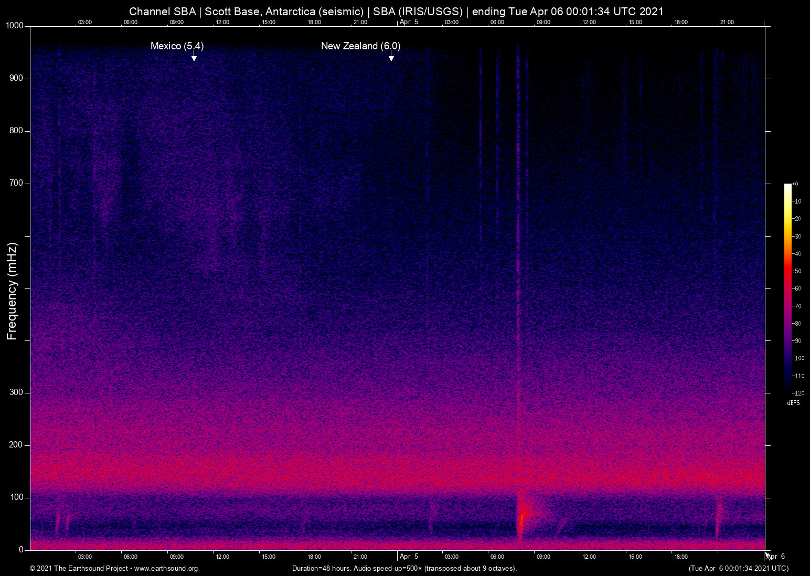Click the 1000 tick on frequency axis
810x576 pixels.
click(x=15, y=26)
